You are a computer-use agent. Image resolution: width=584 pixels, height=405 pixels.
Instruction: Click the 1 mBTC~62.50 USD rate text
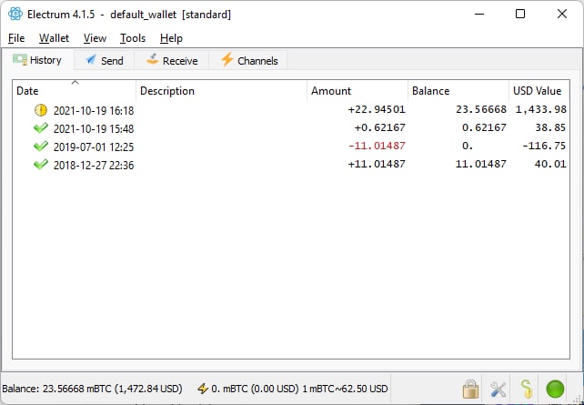pyautogui.click(x=345, y=389)
